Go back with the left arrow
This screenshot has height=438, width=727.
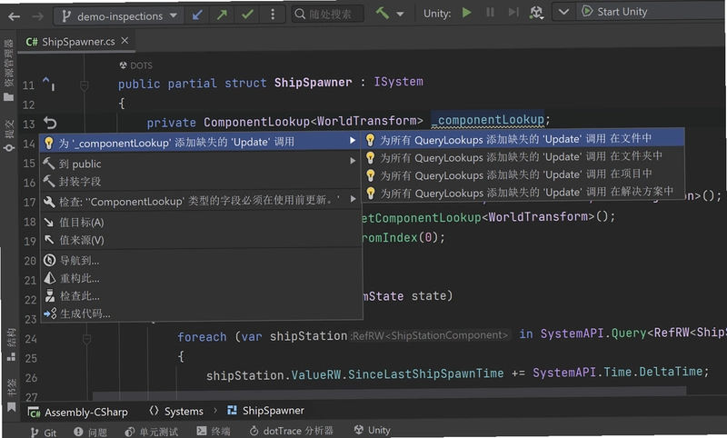click(14, 16)
